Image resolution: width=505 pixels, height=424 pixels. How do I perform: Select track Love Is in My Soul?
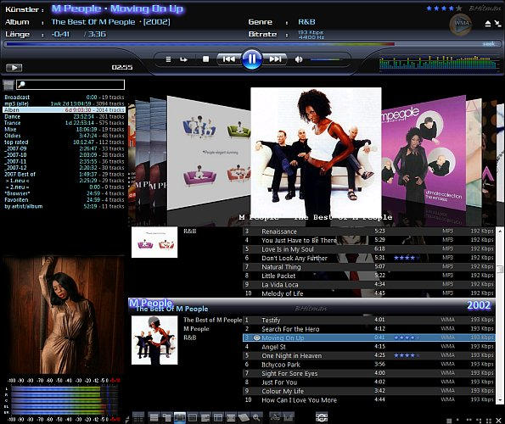[x=368, y=249]
